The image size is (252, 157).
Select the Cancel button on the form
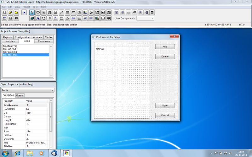click(x=165, y=115)
